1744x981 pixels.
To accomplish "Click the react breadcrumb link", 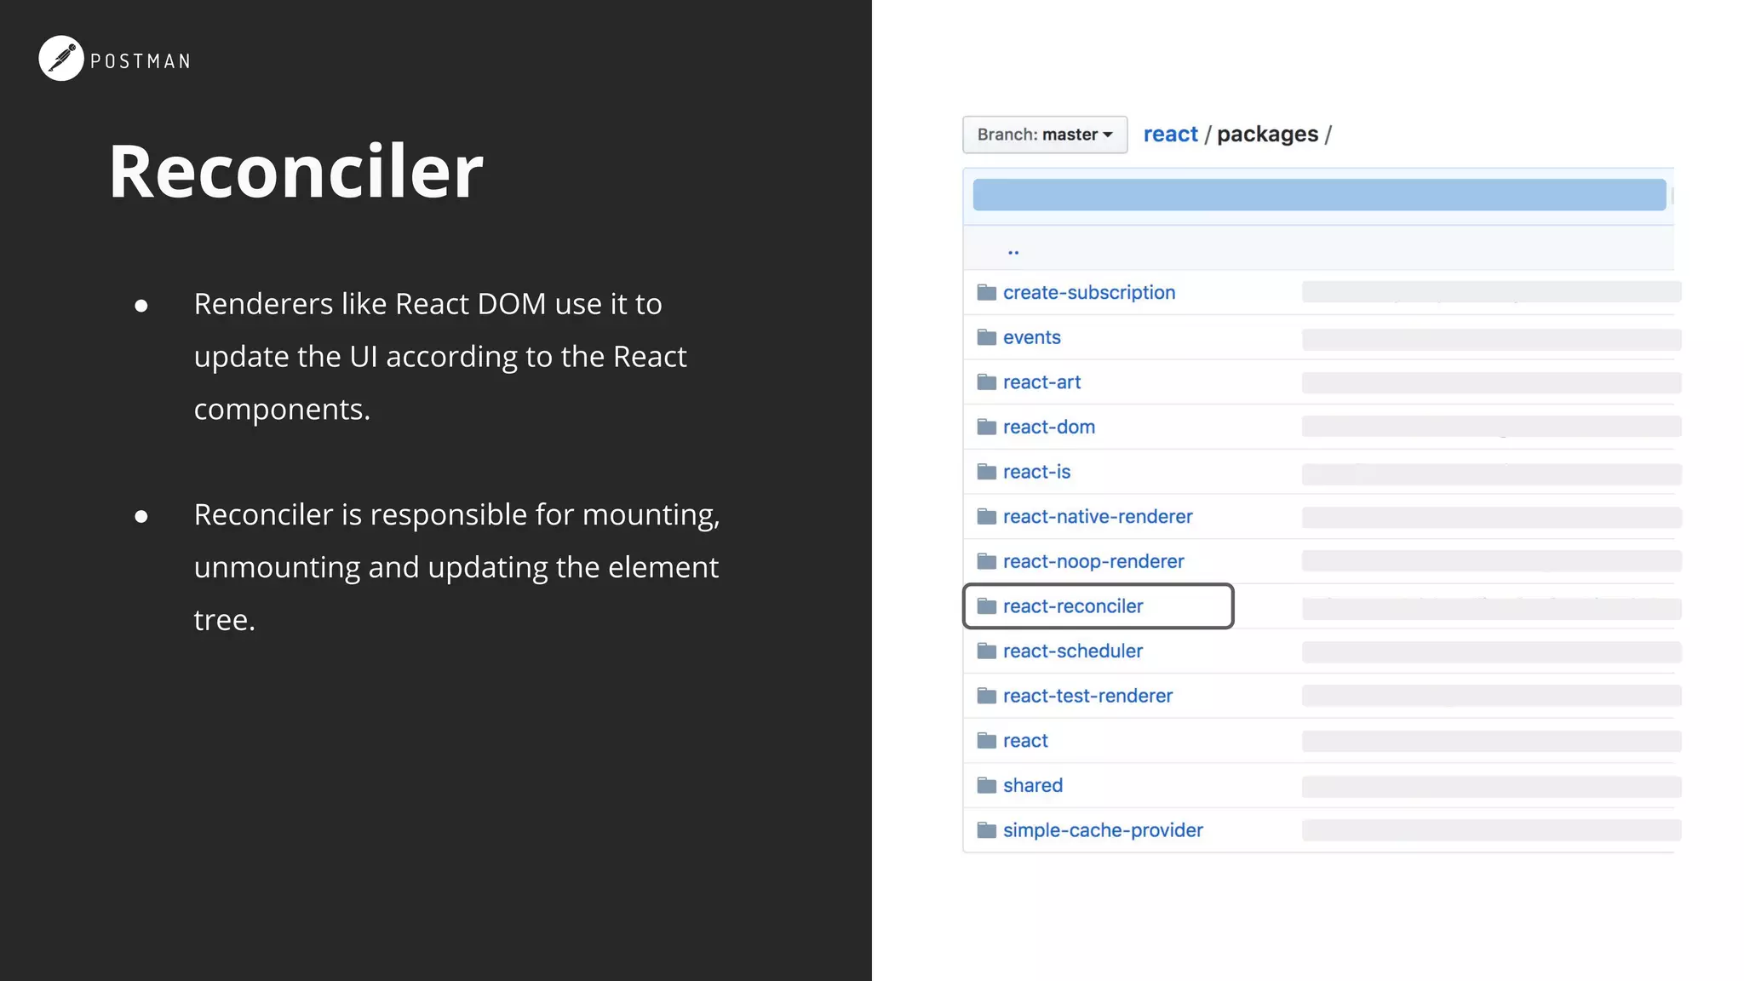I will coord(1170,135).
